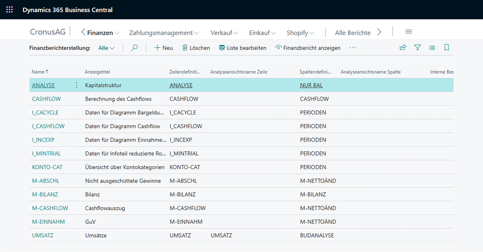Click the search magnifier icon
The width and height of the screenshot is (483, 252).
click(134, 48)
